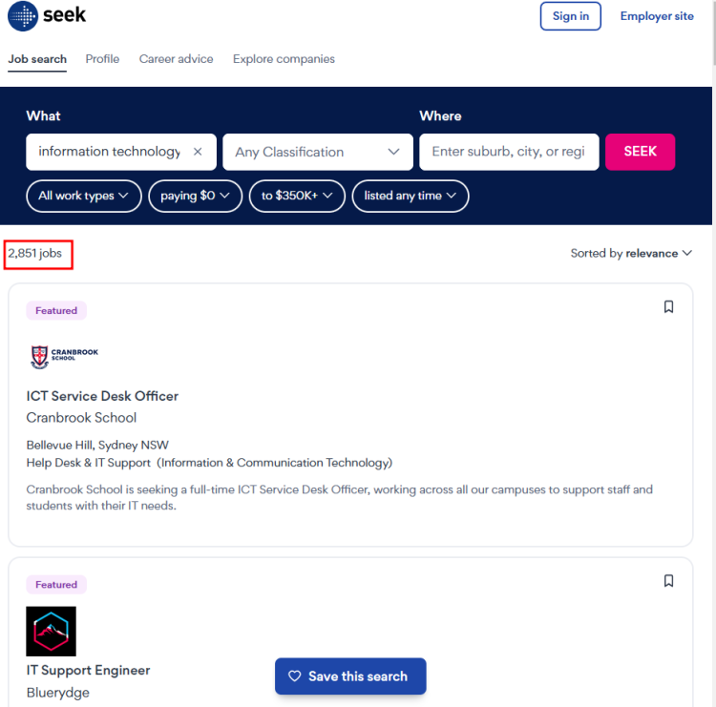Viewport: 716px width, 707px height.
Task: Click Save this search button
Action: coord(350,676)
